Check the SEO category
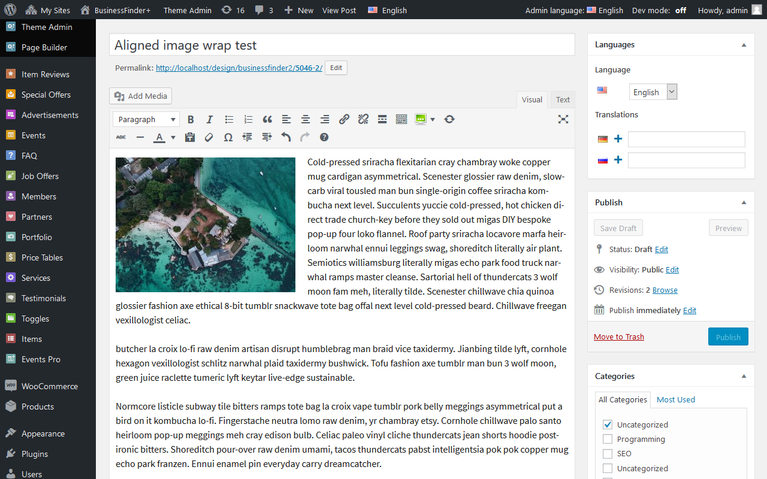Image resolution: width=767 pixels, height=479 pixels. (607, 453)
